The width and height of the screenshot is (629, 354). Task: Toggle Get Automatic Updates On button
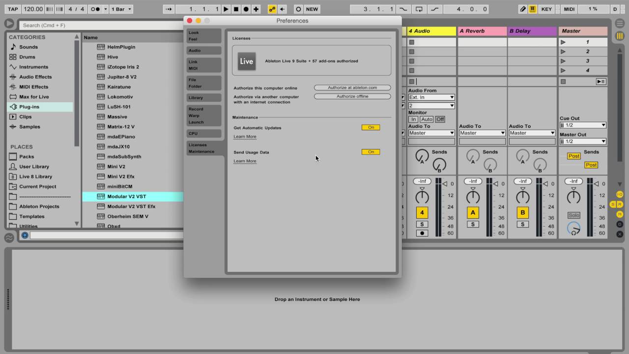pyautogui.click(x=371, y=127)
